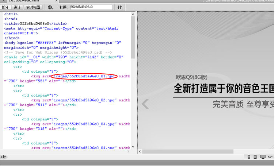The height and width of the screenshot is (166, 275).
Task: Click the height="511" code line
Action: pyautogui.click(x=40, y=105)
